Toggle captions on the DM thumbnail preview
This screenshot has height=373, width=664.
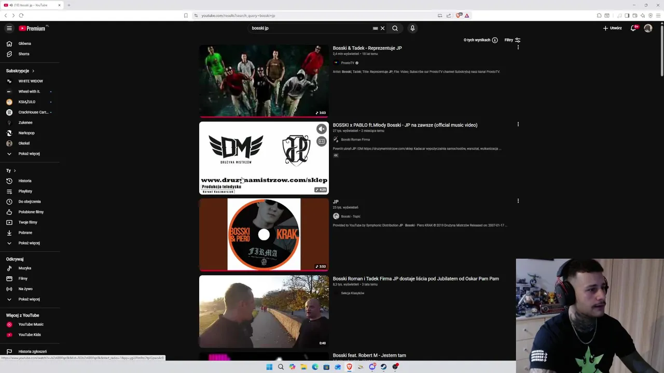[x=322, y=141]
